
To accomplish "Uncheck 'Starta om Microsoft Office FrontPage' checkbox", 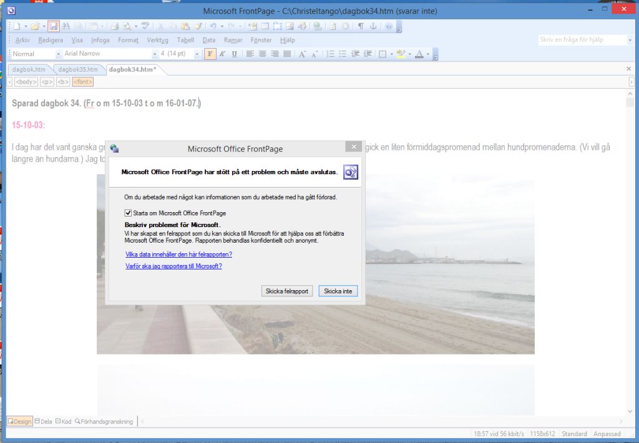I will click(128, 213).
